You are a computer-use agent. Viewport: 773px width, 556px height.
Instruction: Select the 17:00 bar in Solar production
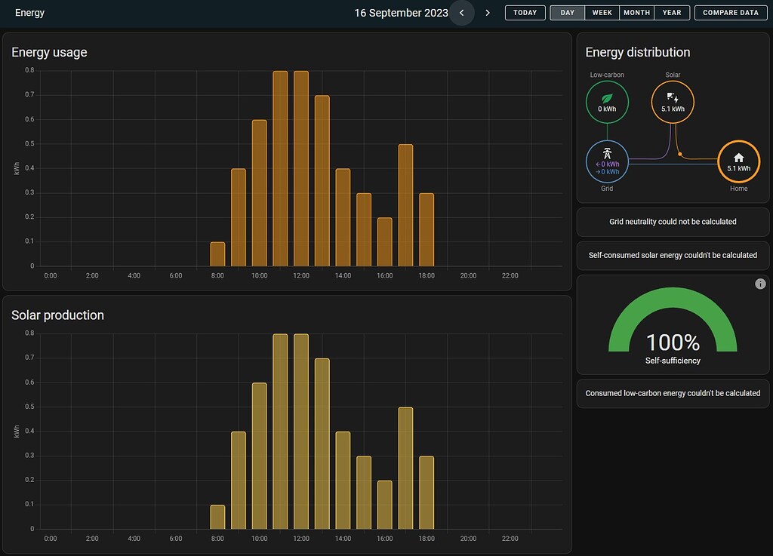[x=405, y=468]
